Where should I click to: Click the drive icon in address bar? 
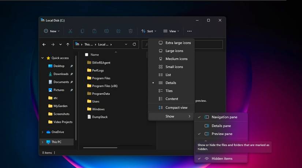[77, 44]
